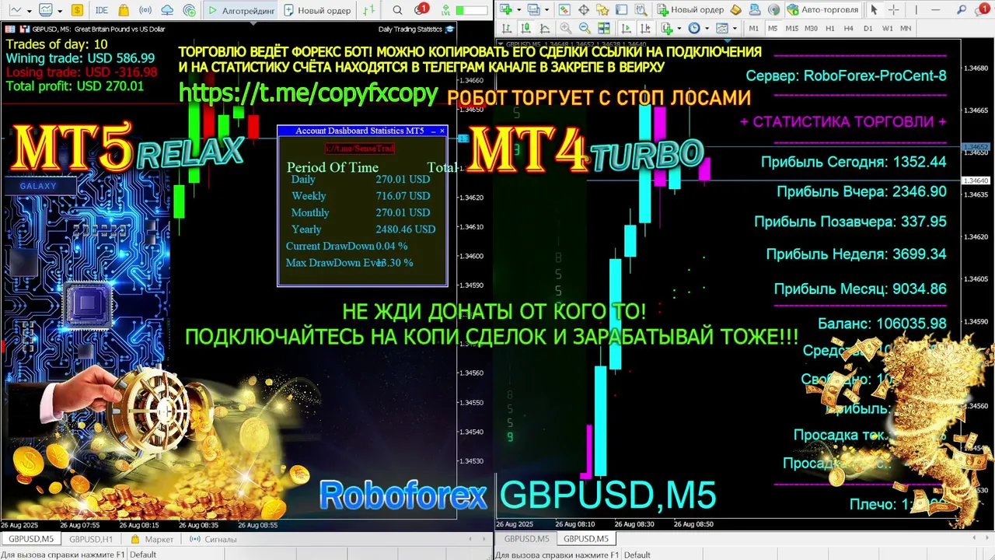This screenshot has height=560, width=995.
Task: Open the depth of market icon in MT5
Action: click(x=369, y=10)
